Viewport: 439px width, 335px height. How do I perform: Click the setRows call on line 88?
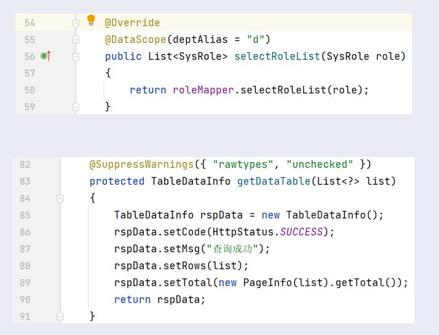(x=185, y=266)
